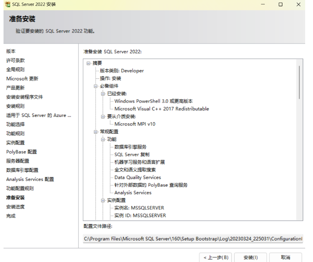Open the Analysis Services 配置 step
The image size is (313, 262).
tap(30, 179)
